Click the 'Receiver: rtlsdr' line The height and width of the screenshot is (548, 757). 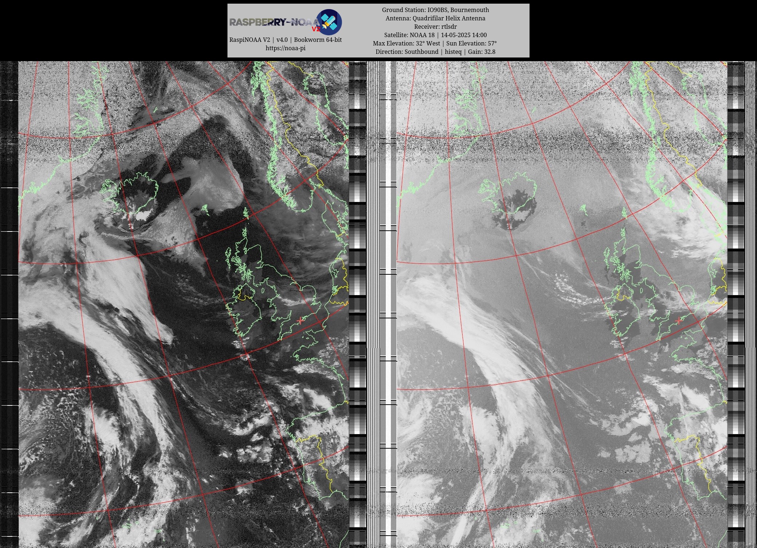click(435, 27)
